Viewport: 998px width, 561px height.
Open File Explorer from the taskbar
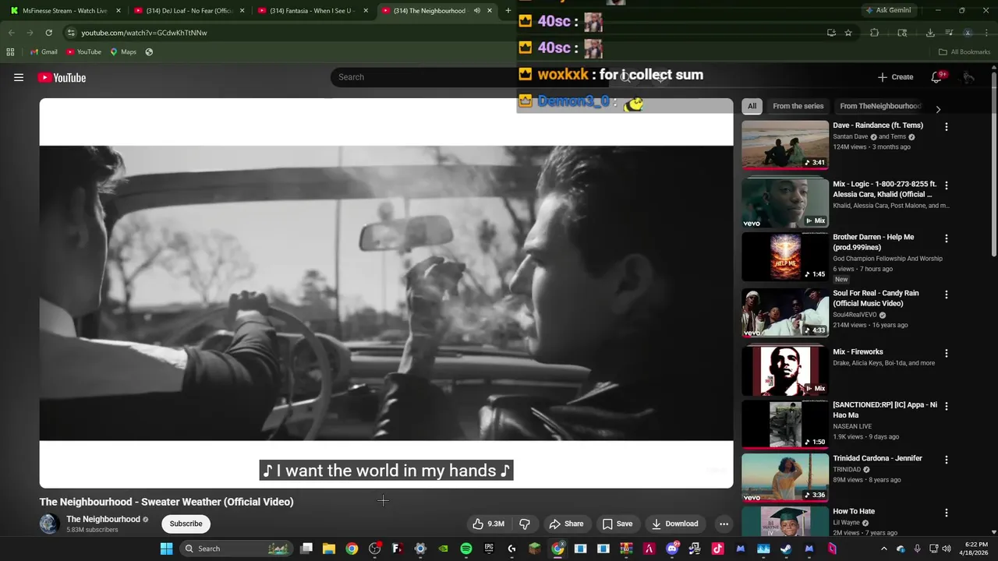[x=329, y=549]
